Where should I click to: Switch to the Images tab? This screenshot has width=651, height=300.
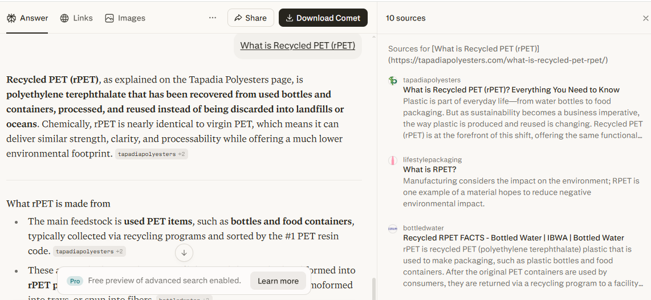tap(125, 18)
